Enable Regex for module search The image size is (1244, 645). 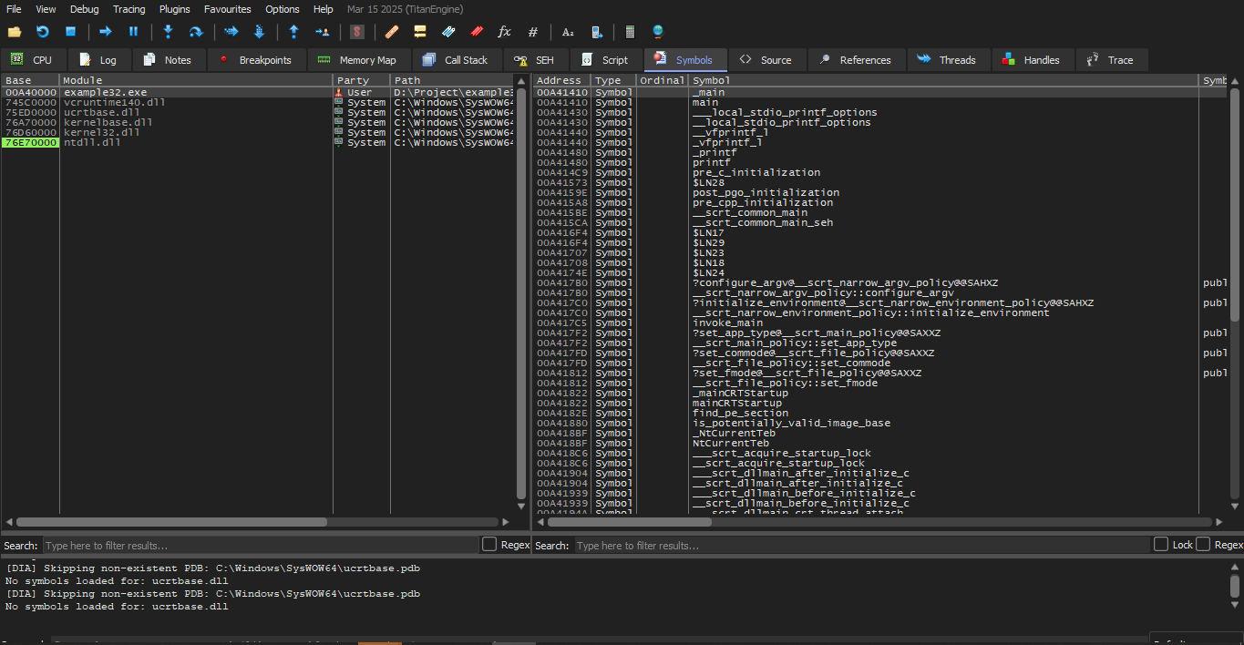pyautogui.click(x=489, y=545)
